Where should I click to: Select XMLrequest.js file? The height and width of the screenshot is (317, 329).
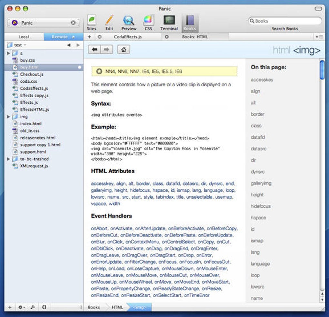click(x=44, y=166)
